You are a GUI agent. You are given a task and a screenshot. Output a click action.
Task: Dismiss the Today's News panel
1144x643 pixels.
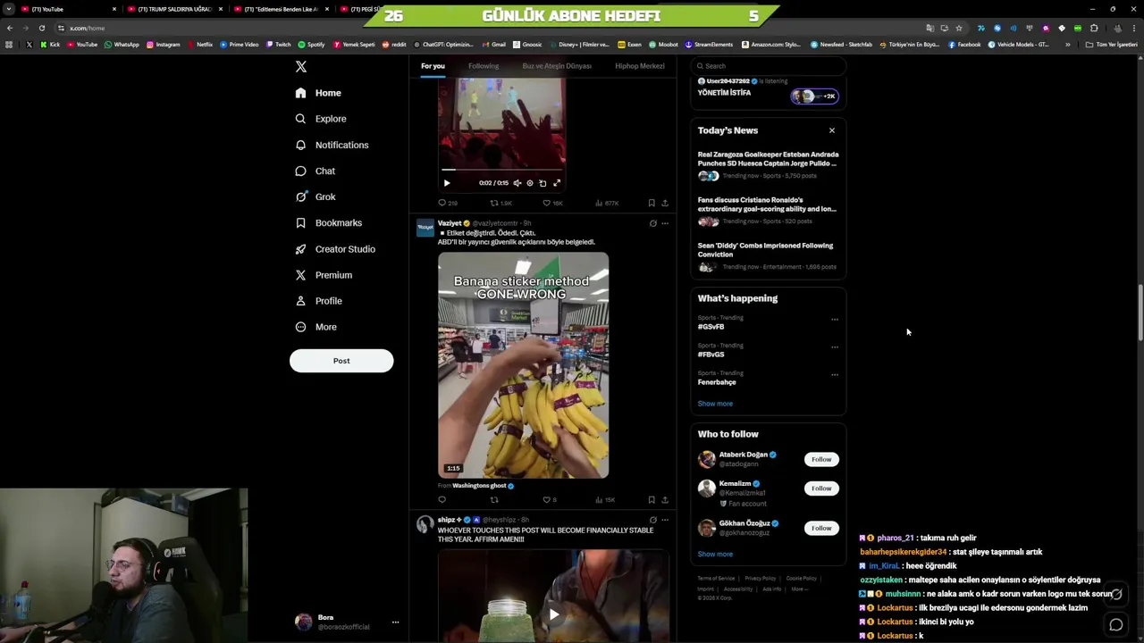[832, 130]
